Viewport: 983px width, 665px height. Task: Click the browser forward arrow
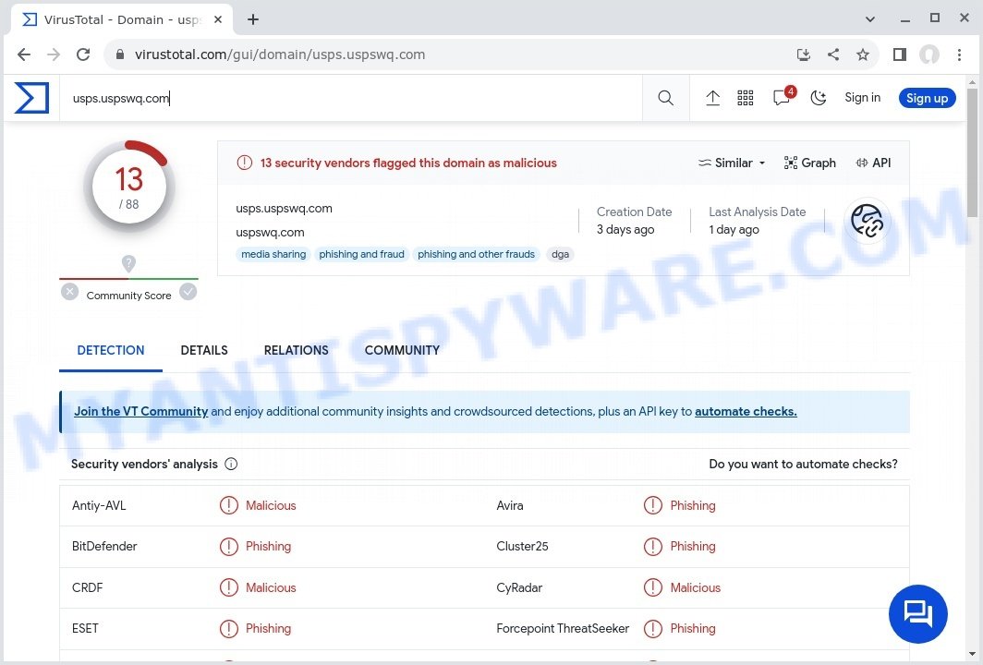(54, 54)
